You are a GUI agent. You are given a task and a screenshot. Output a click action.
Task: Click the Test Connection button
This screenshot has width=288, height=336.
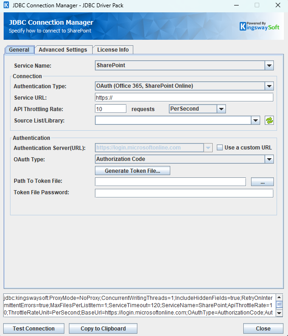pos(34,328)
